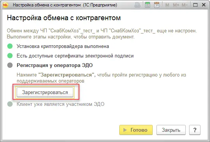The height and width of the screenshot is (142, 210).
Task: Maximize the dialog window
Action: (196, 5)
